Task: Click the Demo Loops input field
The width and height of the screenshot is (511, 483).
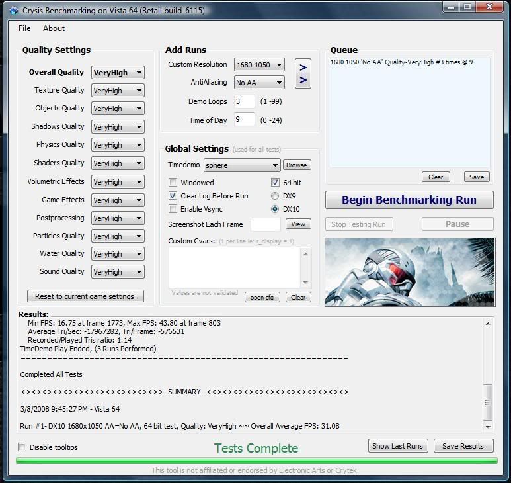Action: pos(245,101)
